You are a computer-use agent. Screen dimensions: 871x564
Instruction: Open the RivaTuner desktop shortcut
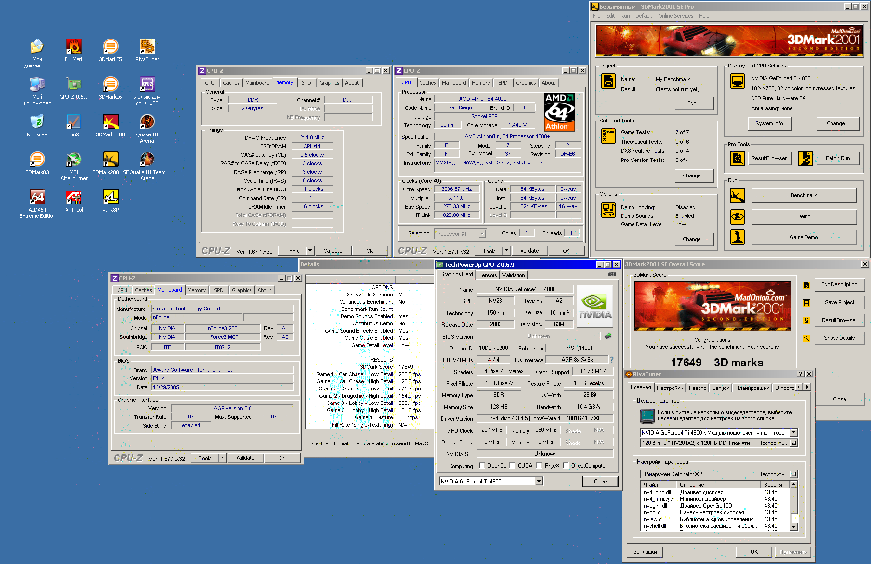[x=147, y=47]
